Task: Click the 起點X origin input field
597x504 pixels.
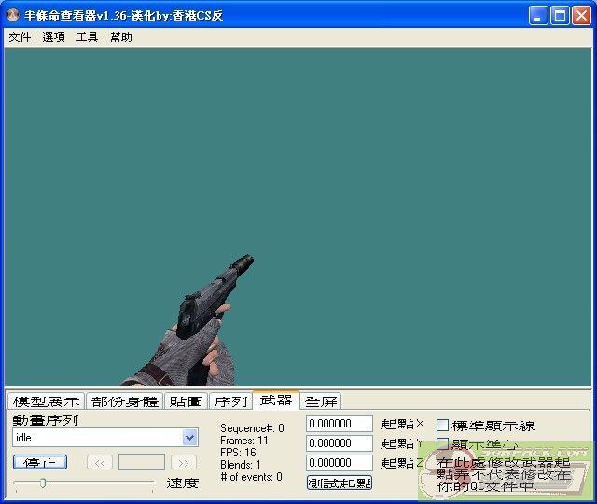Action: 340,425
